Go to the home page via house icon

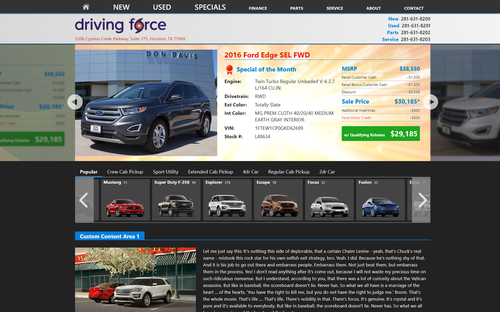[86, 7]
